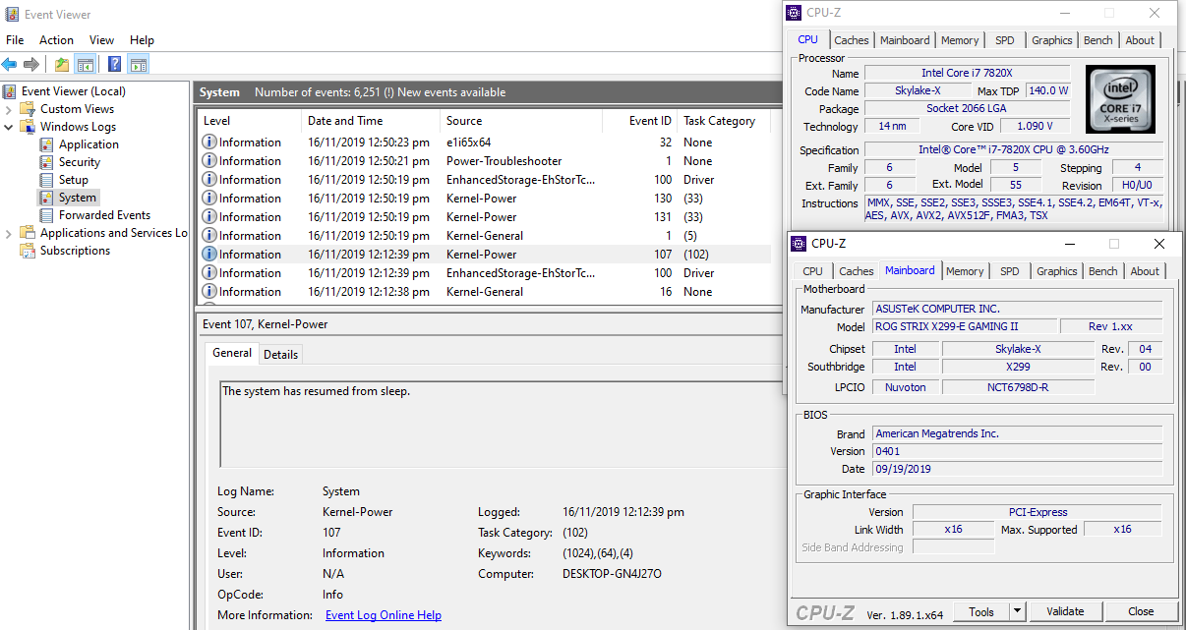Select Applications and Services Logs node
This screenshot has width=1186, height=630.
tap(113, 233)
